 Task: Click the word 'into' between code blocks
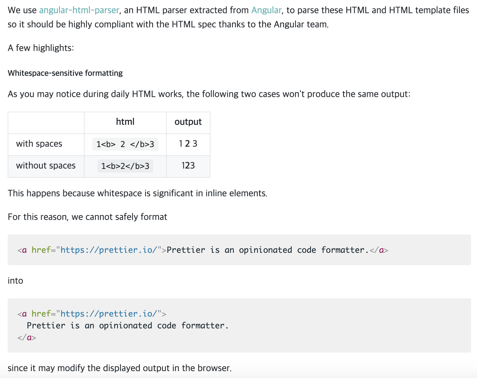[15, 281]
